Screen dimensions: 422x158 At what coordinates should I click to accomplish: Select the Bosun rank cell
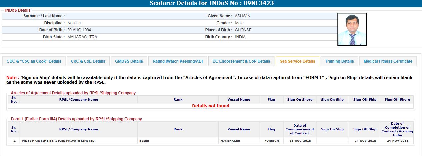point(144,141)
